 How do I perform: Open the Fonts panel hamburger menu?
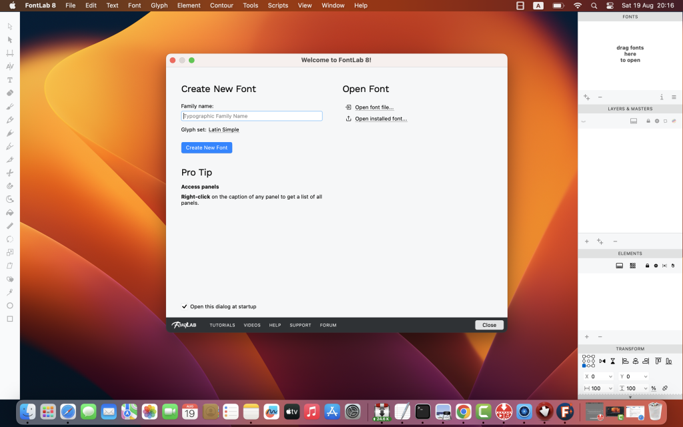[674, 97]
